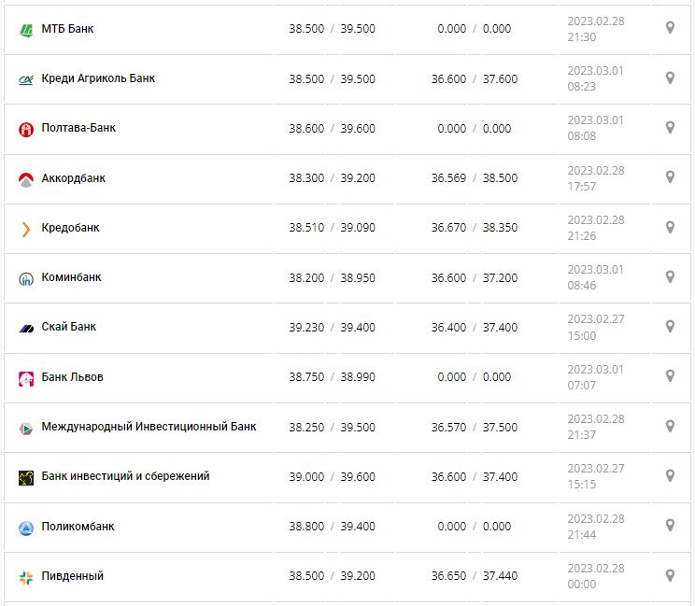Show location pin for Коминбанк row

point(670,276)
